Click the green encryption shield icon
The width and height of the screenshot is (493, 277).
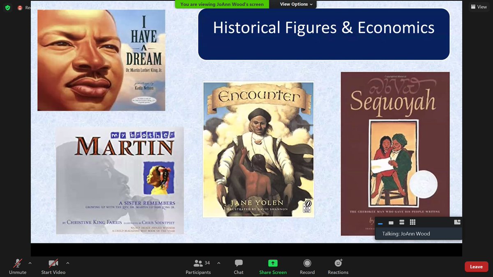coord(8,7)
